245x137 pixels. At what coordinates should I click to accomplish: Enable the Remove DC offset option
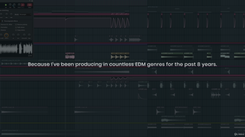pyautogui.click(x=6, y=24)
